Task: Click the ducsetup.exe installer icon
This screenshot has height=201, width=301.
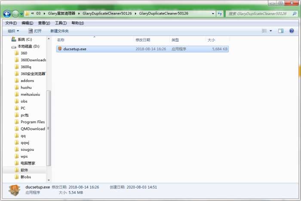Action: point(60,49)
